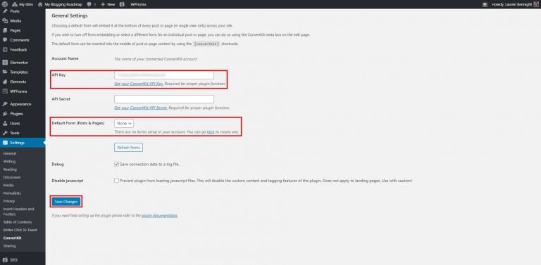Click the Comments bubble icon in sidebar
541x265 pixels.
(5, 40)
